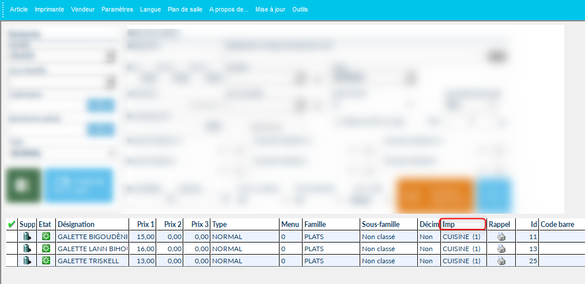The height and width of the screenshot is (284, 585).
Task: Click printer reminder icon for GALETTE BIGOUDÈNE
Action: point(501,236)
